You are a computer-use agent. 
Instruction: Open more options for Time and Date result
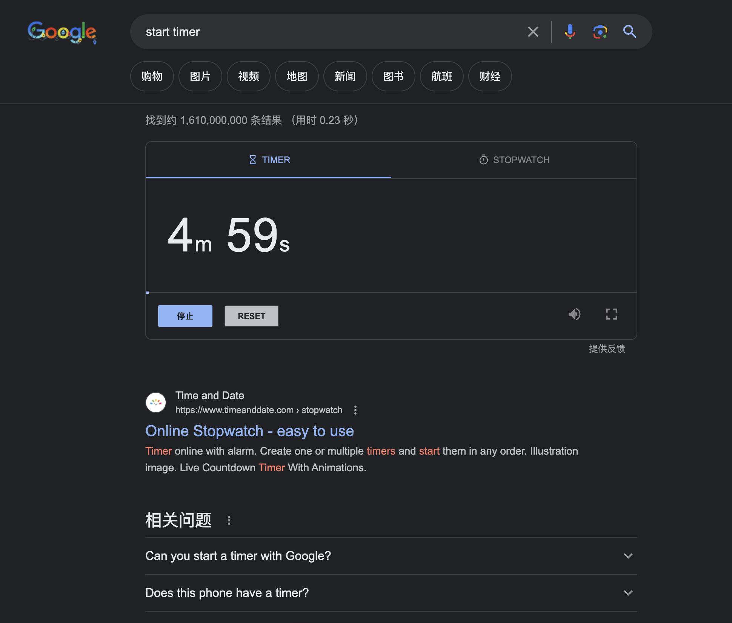[x=355, y=410]
